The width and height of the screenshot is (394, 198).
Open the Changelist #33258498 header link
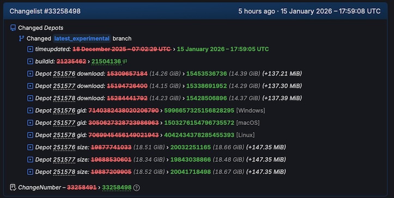coord(45,11)
